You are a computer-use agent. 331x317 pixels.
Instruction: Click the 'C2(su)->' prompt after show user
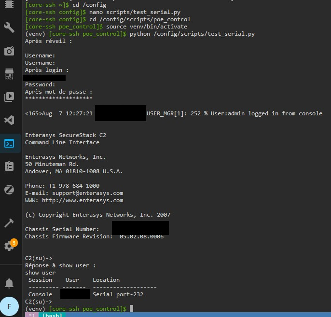tap(38, 302)
